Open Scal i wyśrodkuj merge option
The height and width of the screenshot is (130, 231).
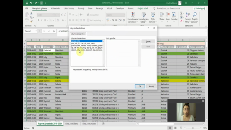tap(94, 20)
